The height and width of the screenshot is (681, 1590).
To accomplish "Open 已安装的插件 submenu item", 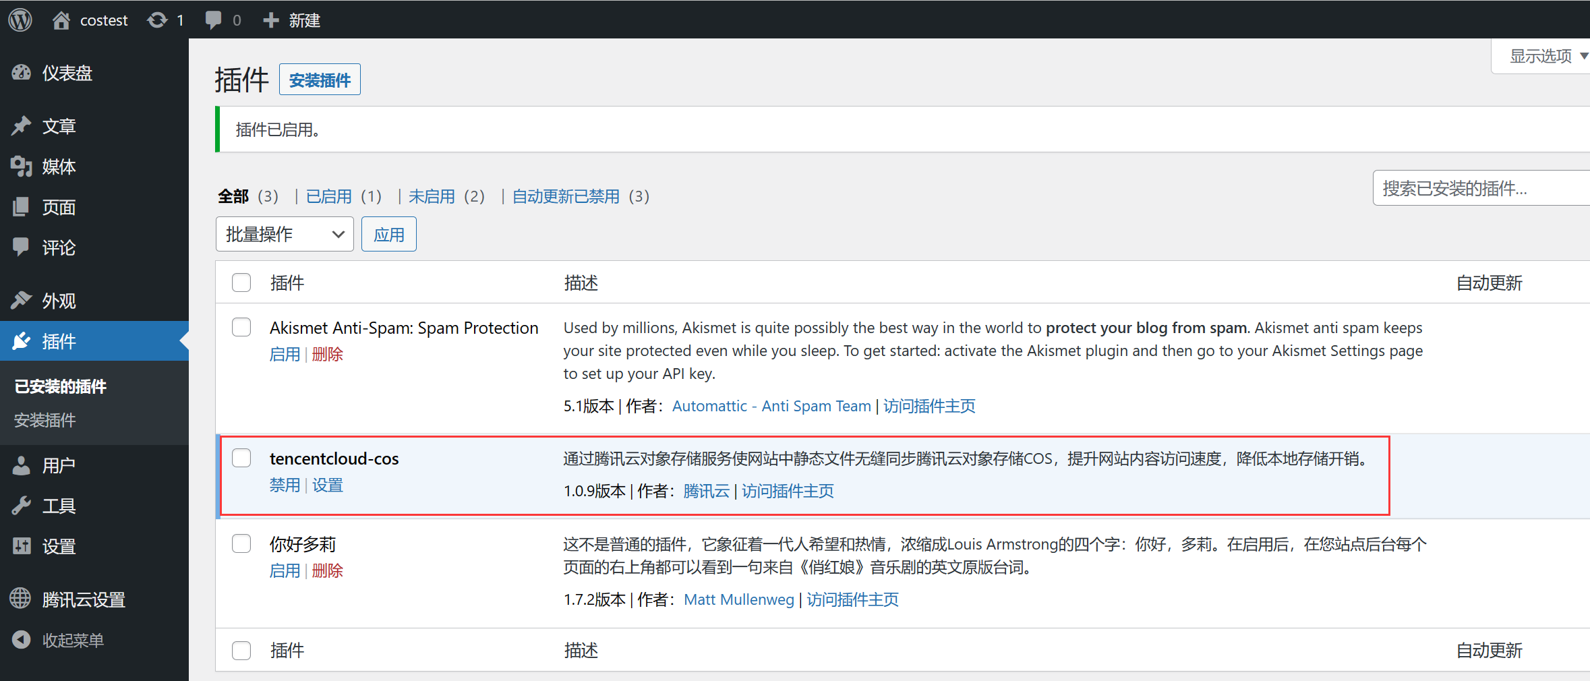I will 60,386.
